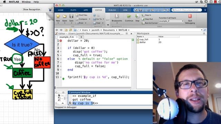Viewport: 221px width, 124px height.
Task: Click the Compare button
Action: (81, 19)
